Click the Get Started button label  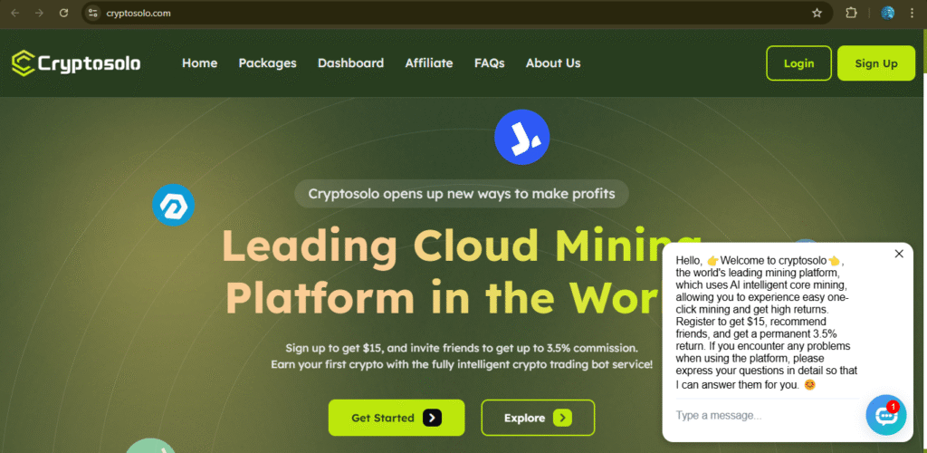click(383, 418)
